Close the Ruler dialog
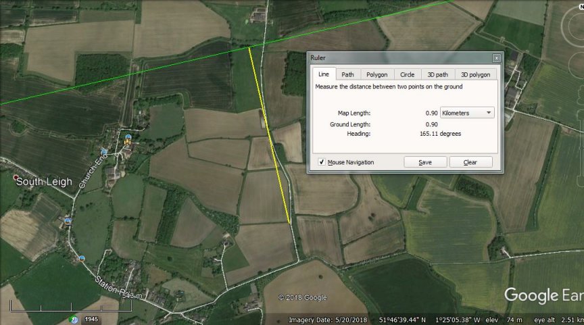Viewport: 584px width, 325px height. click(x=497, y=58)
